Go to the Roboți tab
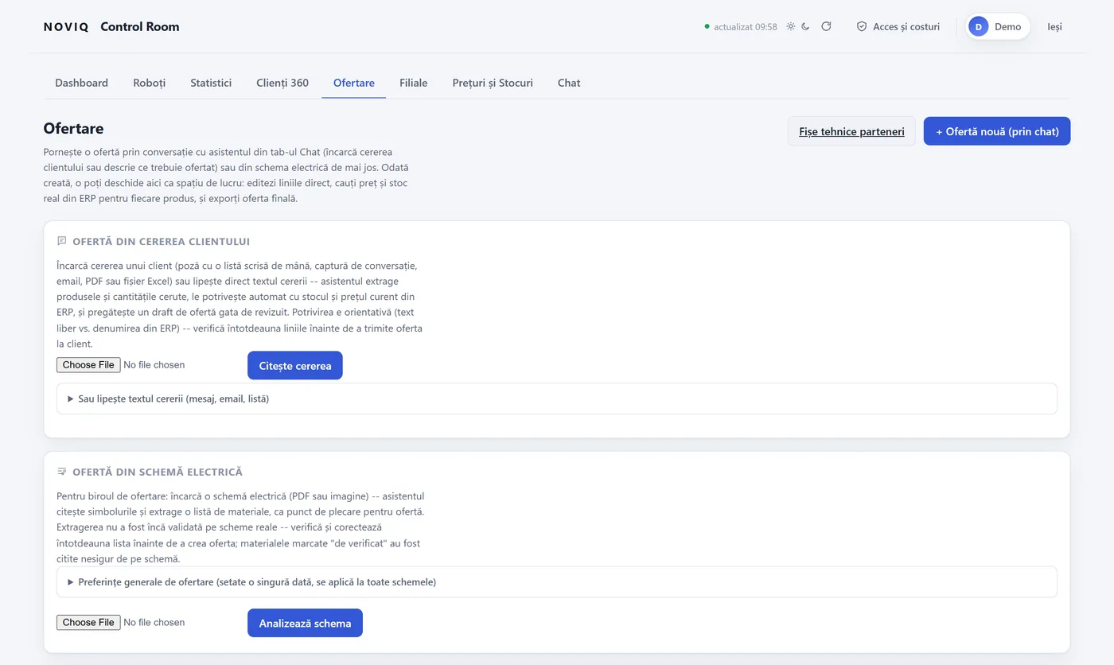The width and height of the screenshot is (1114, 665). [x=150, y=83]
